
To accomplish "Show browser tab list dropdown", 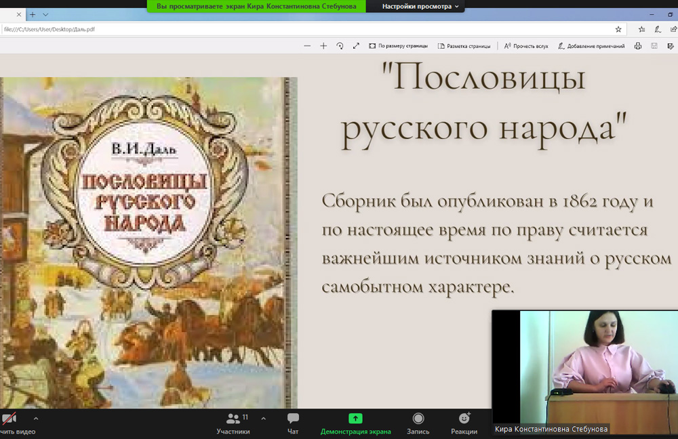I will pos(45,12).
